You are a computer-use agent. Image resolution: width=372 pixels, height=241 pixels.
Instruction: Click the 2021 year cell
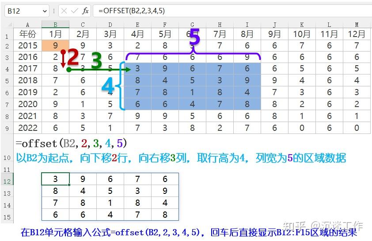(27, 116)
